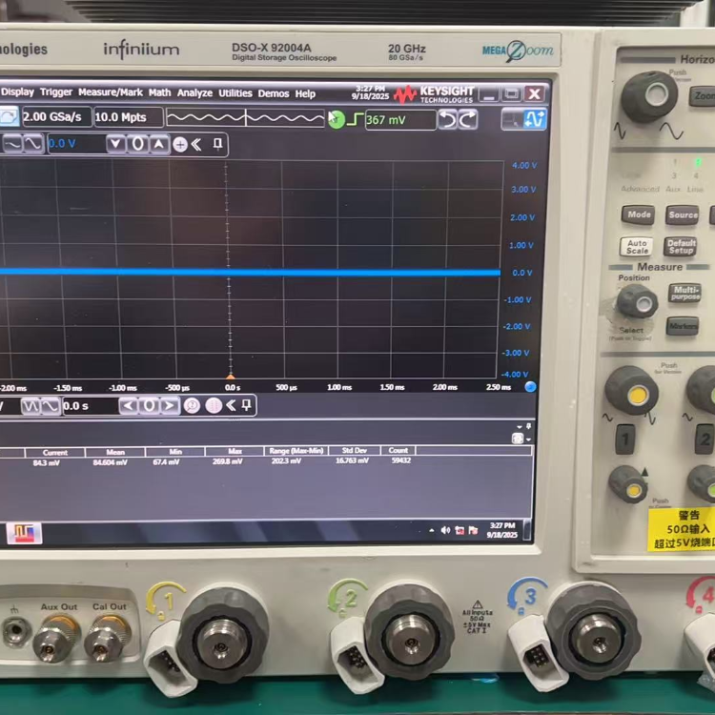Click the Mean column header
This screenshot has height=715, width=715.
coord(115,452)
